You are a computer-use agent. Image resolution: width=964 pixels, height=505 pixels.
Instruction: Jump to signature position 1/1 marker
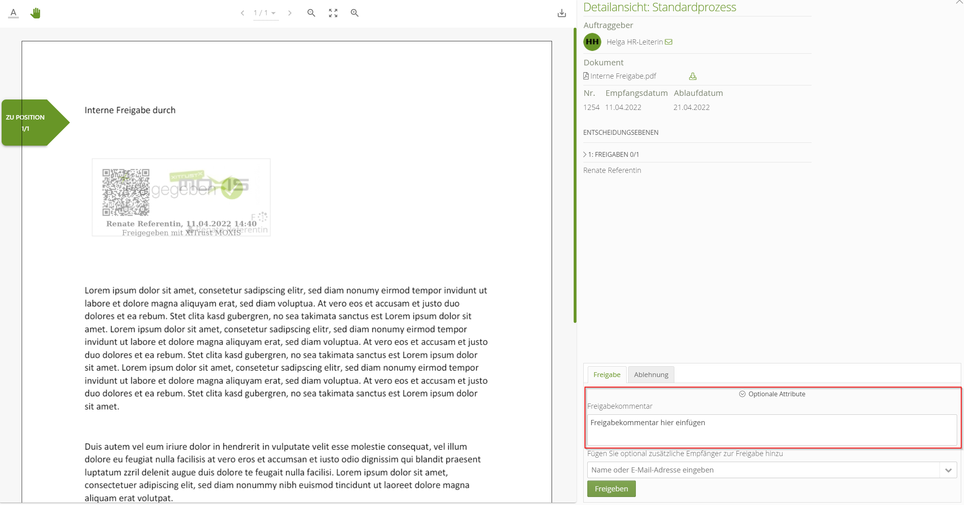pos(30,123)
